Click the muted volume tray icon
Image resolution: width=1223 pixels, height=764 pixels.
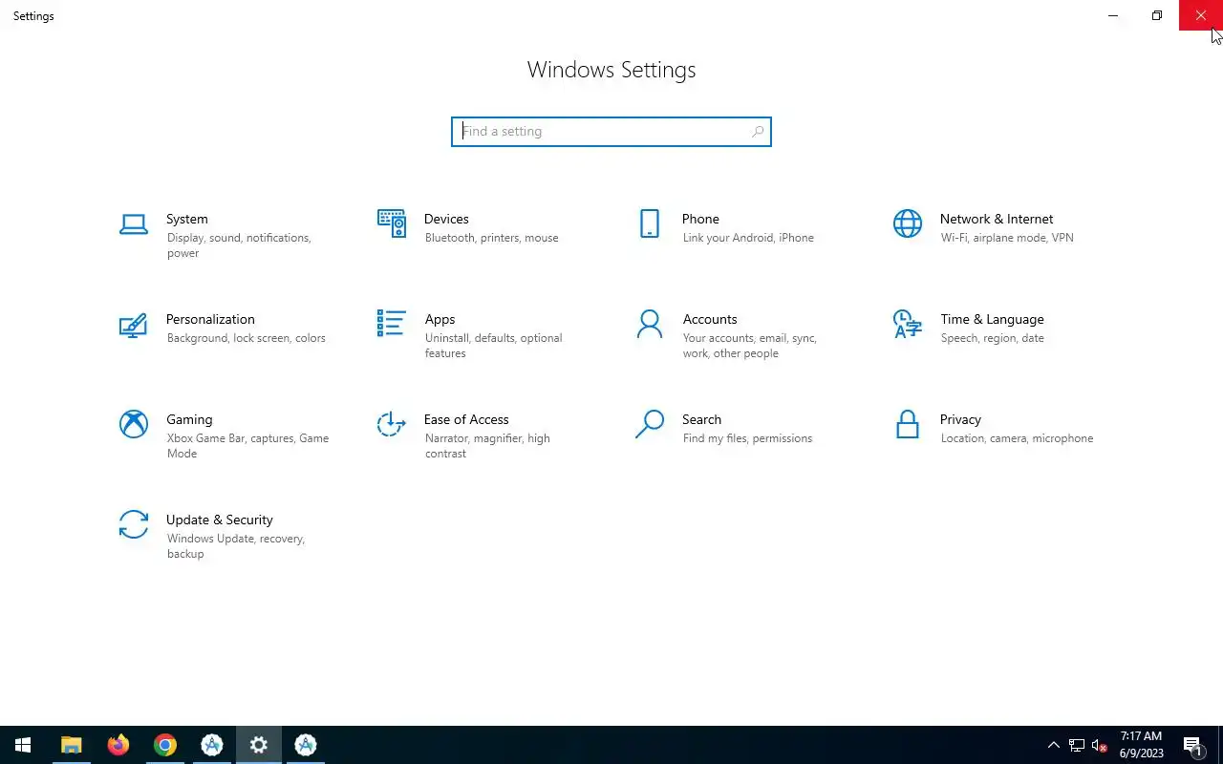[1099, 745]
